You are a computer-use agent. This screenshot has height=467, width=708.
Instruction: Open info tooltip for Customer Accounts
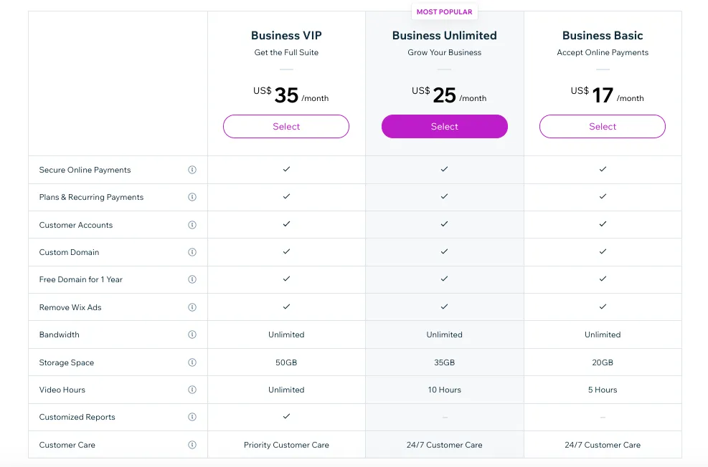192,225
